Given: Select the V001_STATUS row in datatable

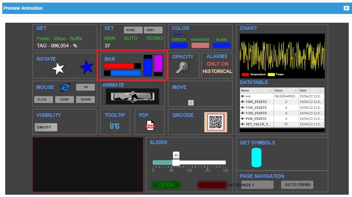Looking at the screenshot, I should pos(256,102).
